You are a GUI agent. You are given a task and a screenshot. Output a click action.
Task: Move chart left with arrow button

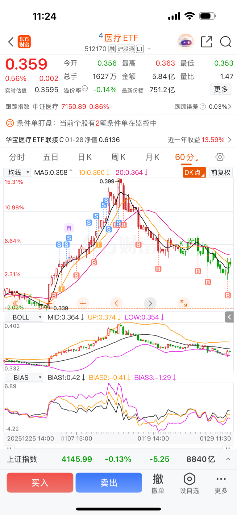pos(116,303)
